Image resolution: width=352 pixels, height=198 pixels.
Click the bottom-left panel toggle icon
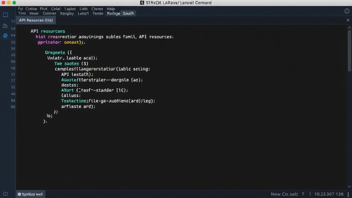coord(5,194)
